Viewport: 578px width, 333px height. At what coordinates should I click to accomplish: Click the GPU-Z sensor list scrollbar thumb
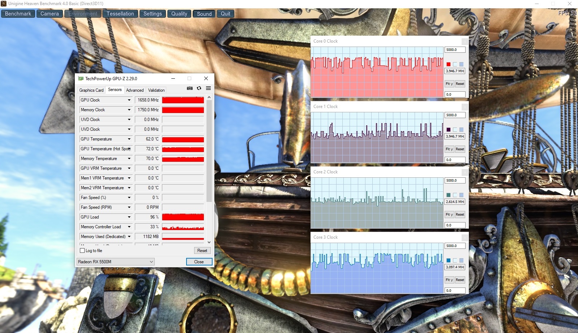pyautogui.click(x=209, y=151)
